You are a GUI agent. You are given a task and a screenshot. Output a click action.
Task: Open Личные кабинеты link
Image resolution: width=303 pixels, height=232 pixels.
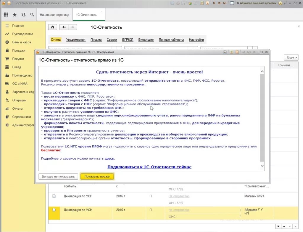tap(171, 40)
